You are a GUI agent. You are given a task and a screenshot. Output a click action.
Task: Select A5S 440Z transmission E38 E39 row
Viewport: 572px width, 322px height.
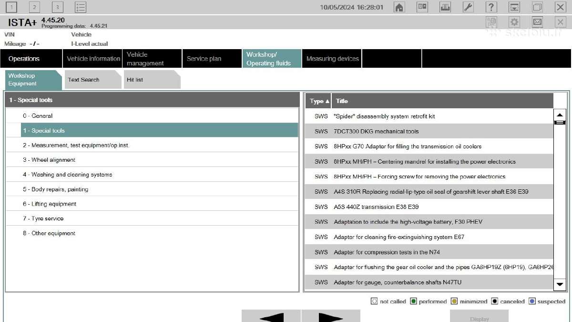coord(429,207)
